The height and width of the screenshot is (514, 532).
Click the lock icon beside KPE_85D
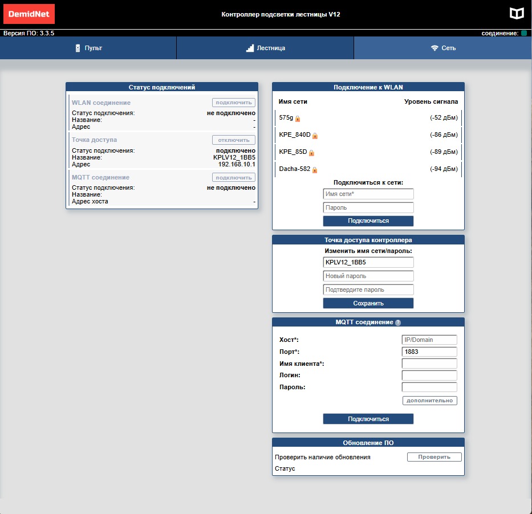(311, 153)
